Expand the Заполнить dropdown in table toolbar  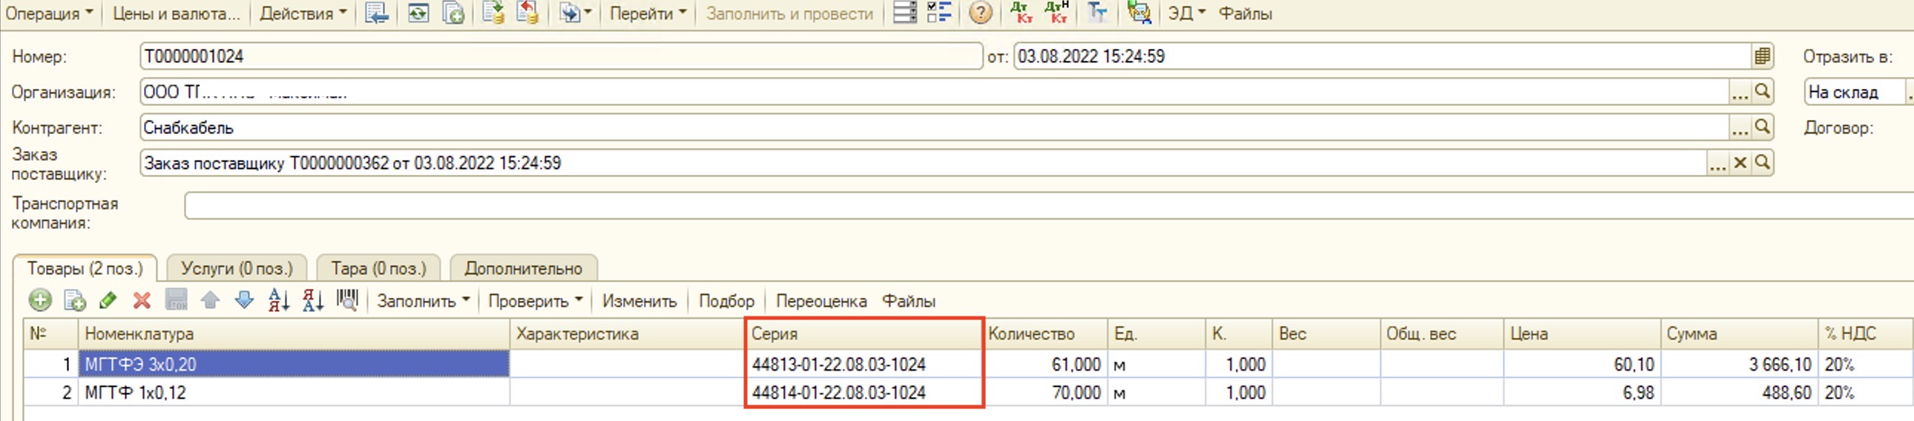tap(424, 301)
